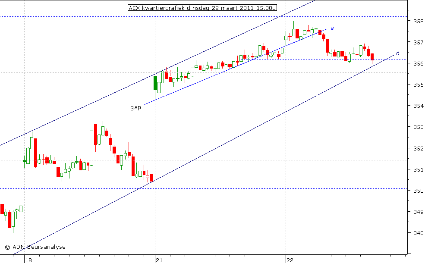Click the date axis label 22

click(290, 260)
